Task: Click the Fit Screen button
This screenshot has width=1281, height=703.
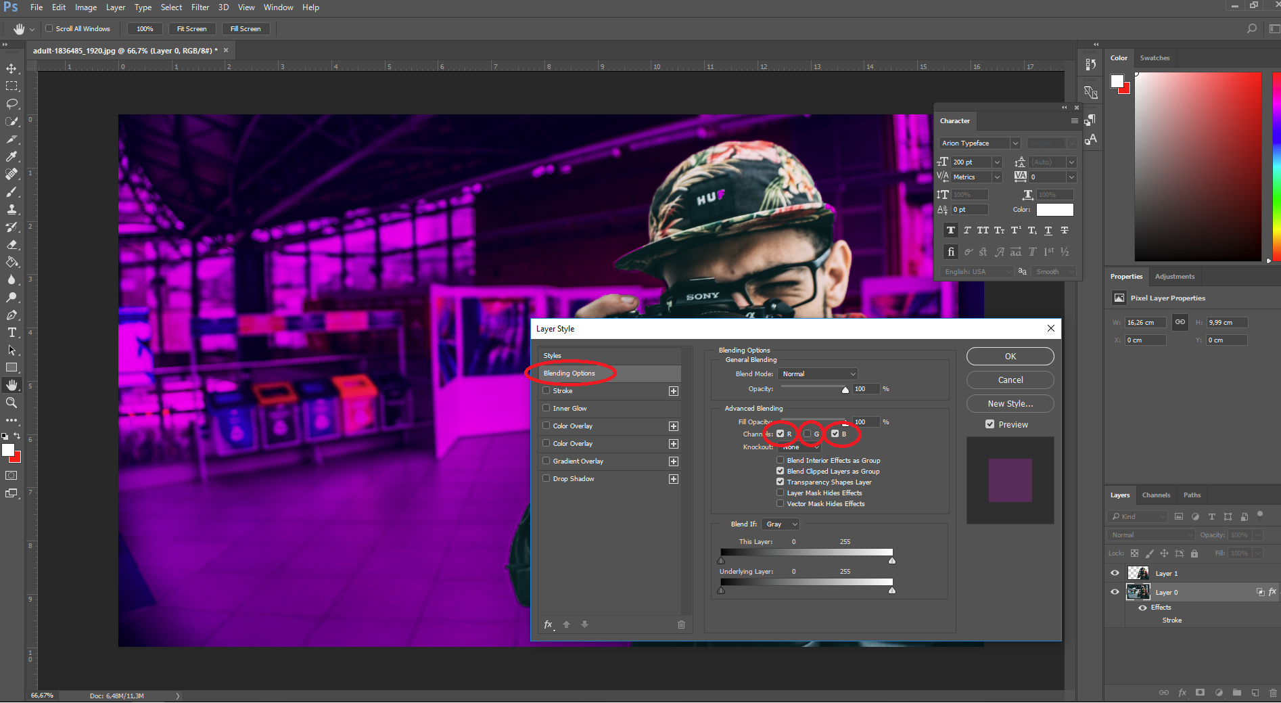Action: [191, 28]
